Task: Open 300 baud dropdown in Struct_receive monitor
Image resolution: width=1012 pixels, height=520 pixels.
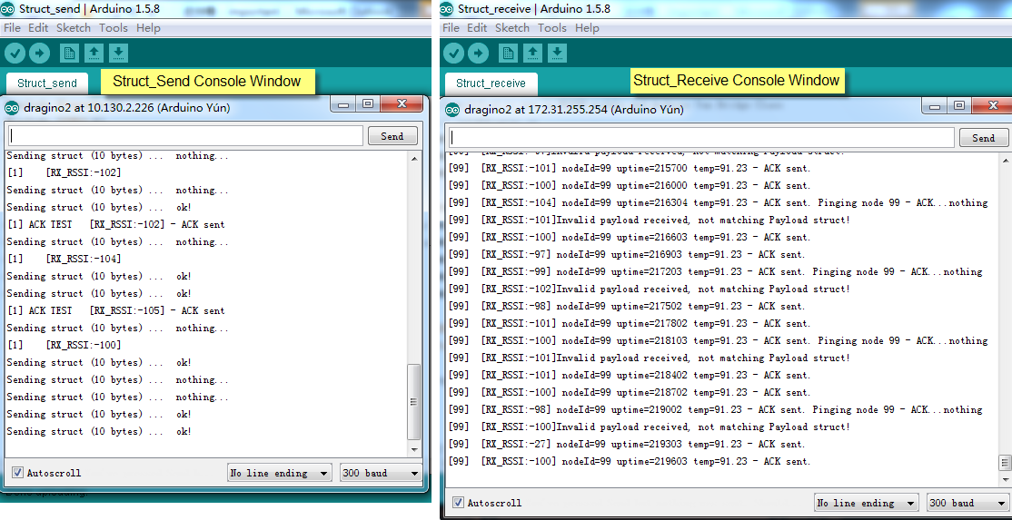Action: tap(968, 504)
